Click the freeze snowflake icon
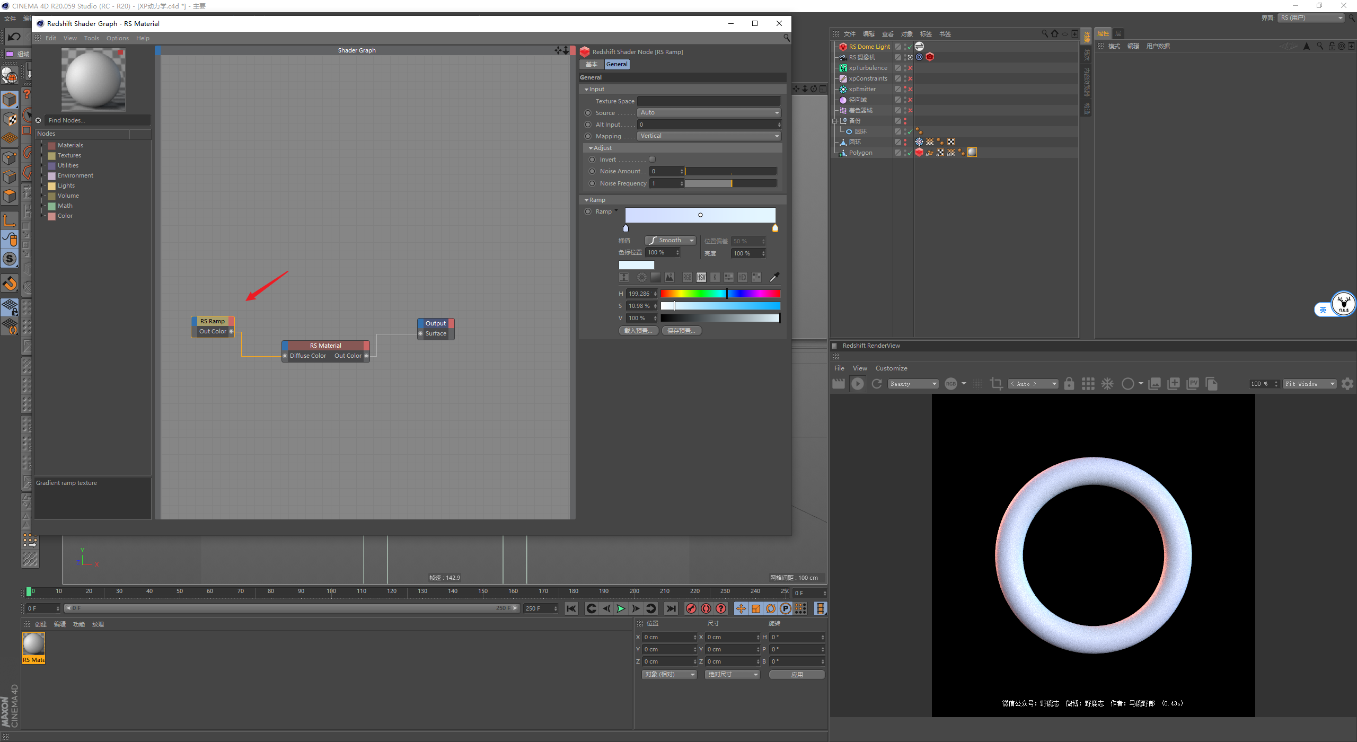 point(1107,384)
